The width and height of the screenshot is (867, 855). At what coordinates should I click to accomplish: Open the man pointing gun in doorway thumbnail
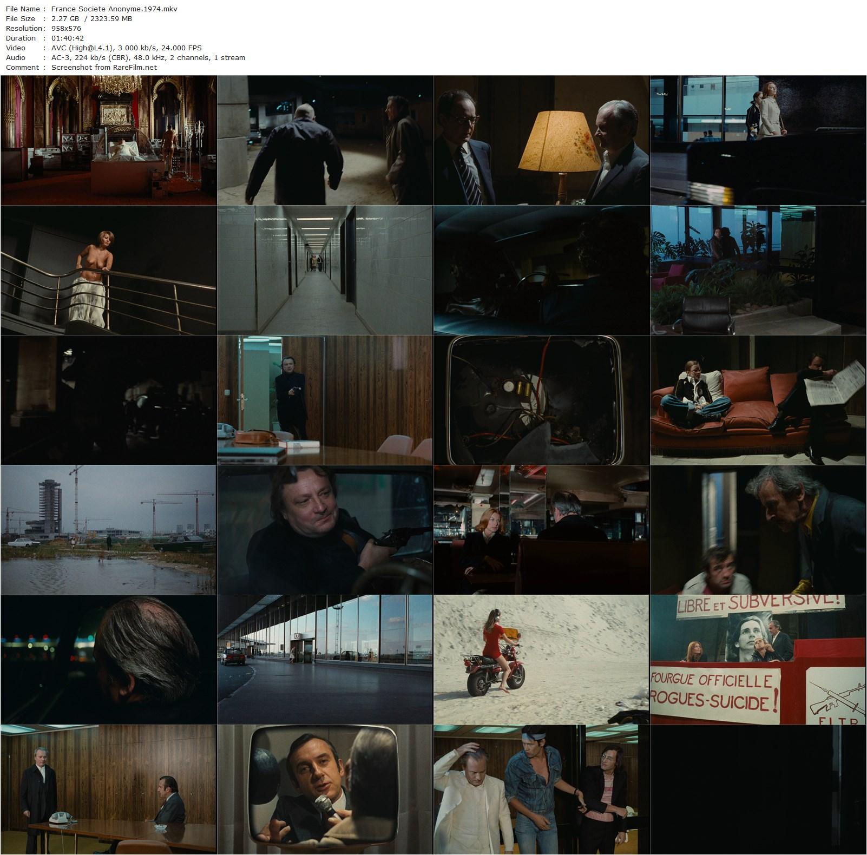[325, 400]
